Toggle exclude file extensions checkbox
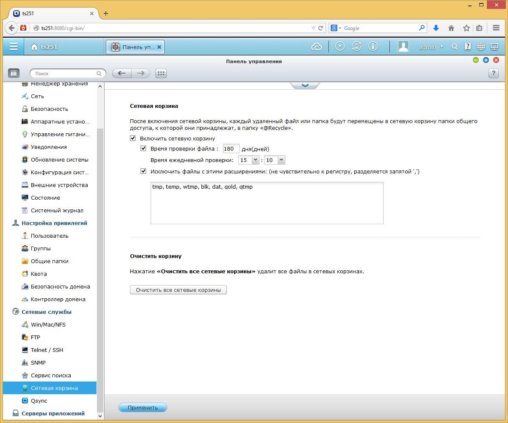This screenshot has width=508, height=423. tap(143, 171)
